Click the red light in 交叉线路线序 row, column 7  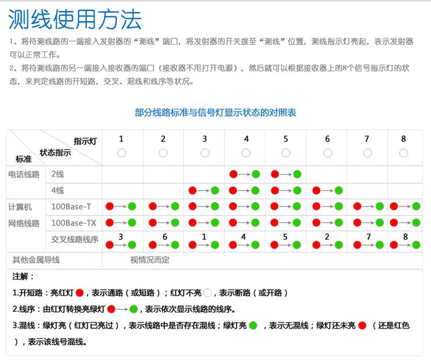coord(357,245)
